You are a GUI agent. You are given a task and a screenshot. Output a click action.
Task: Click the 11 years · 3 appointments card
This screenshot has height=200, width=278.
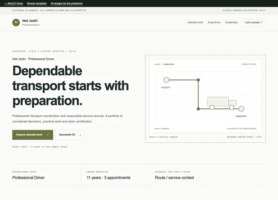(x=115, y=175)
